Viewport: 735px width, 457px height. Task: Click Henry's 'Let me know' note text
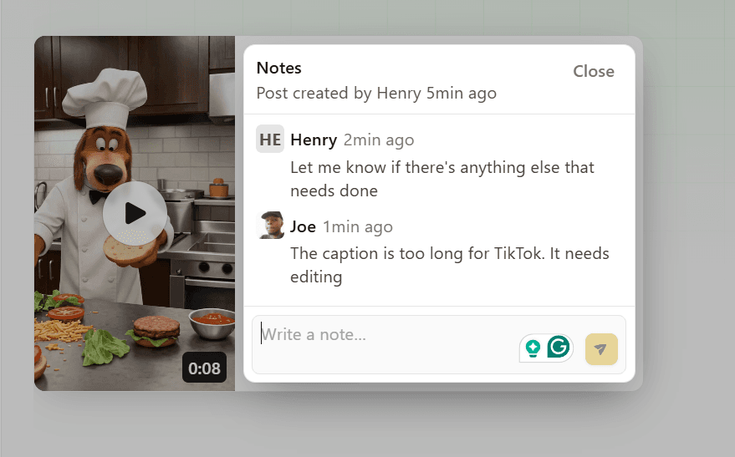pyautogui.click(x=442, y=179)
